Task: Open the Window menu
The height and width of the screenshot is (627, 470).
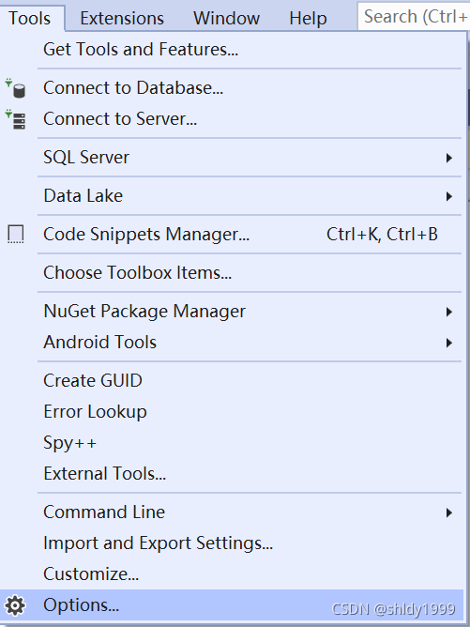Action: [227, 19]
